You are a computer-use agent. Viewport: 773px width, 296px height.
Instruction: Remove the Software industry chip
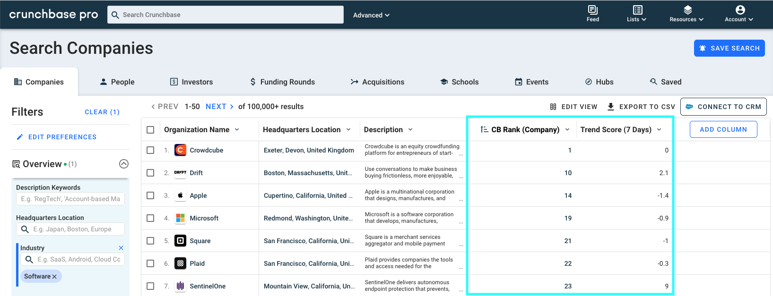click(x=54, y=277)
